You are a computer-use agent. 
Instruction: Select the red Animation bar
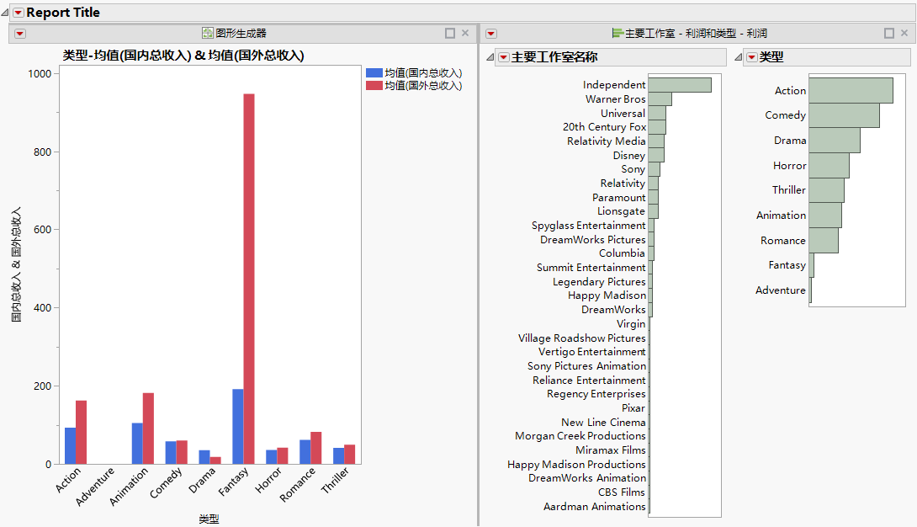pyautogui.click(x=149, y=429)
